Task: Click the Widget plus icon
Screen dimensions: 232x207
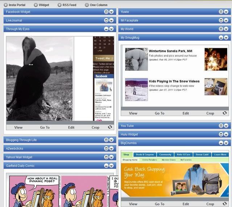Action: (x=36, y=5)
